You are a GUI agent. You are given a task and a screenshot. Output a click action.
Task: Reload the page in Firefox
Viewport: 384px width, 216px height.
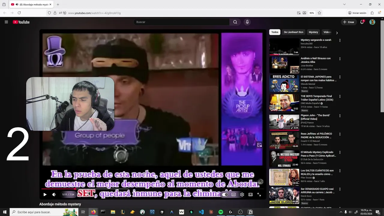[19, 13]
